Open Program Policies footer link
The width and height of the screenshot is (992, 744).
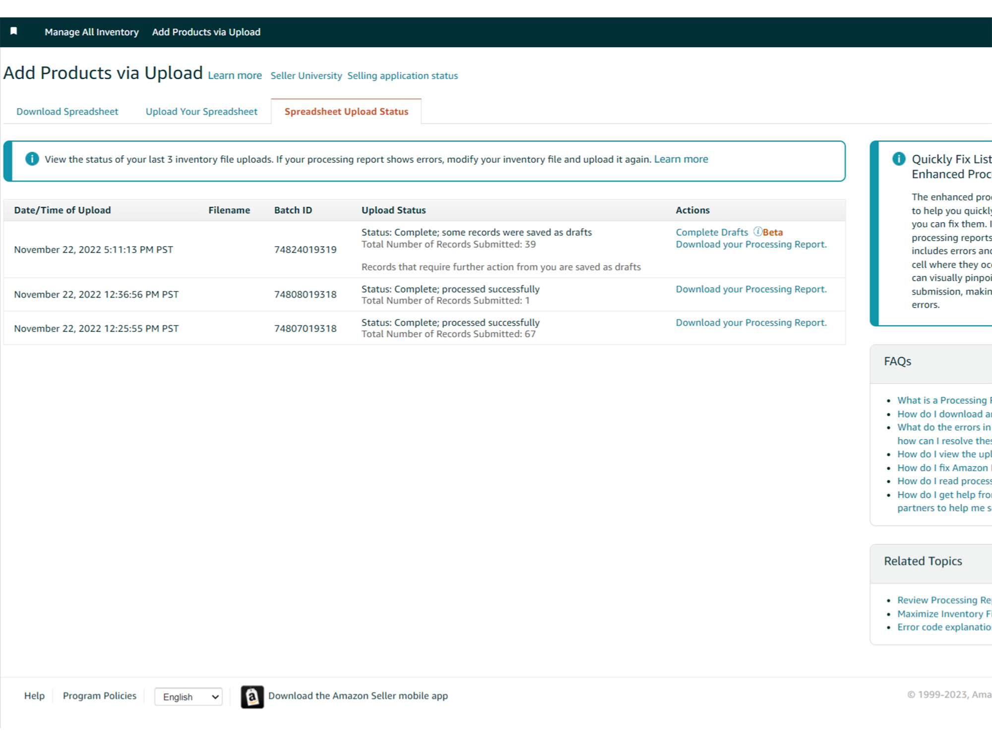[x=99, y=695]
